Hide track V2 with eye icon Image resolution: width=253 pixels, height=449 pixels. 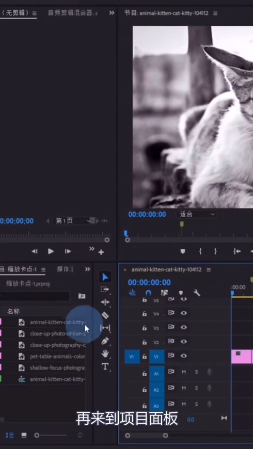click(184, 341)
